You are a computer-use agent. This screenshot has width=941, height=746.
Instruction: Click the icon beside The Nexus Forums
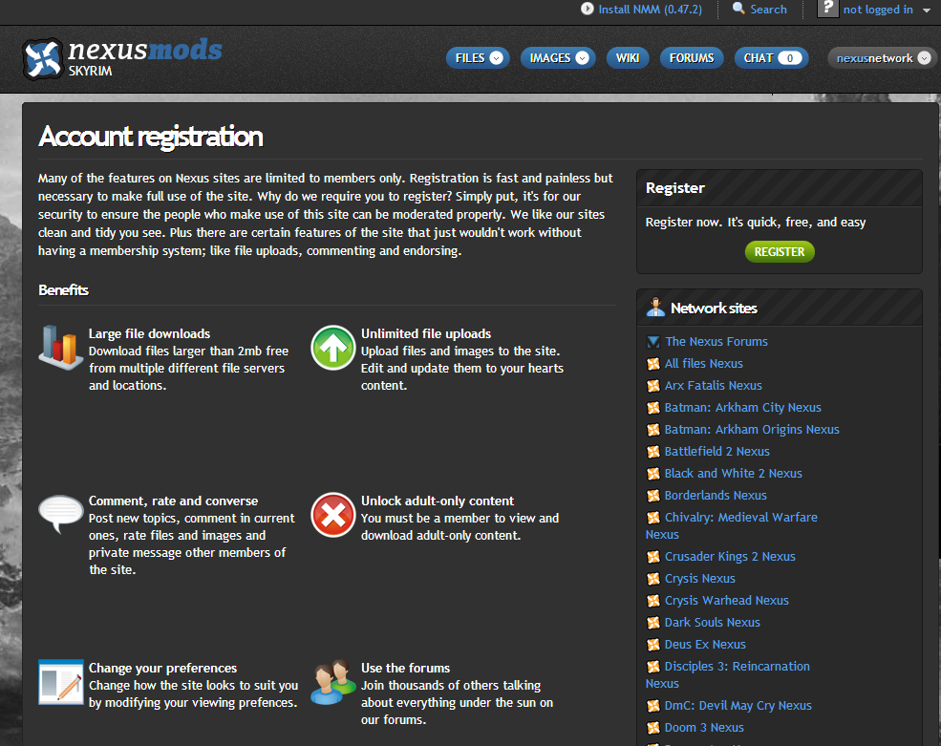652,342
